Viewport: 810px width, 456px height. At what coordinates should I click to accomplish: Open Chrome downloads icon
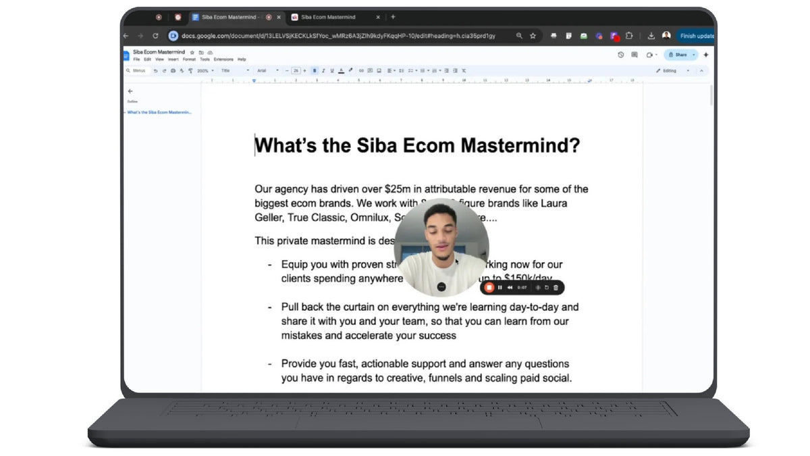tap(651, 36)
